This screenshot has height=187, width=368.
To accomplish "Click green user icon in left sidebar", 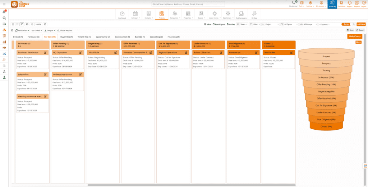I will click(x=4, y=77).
